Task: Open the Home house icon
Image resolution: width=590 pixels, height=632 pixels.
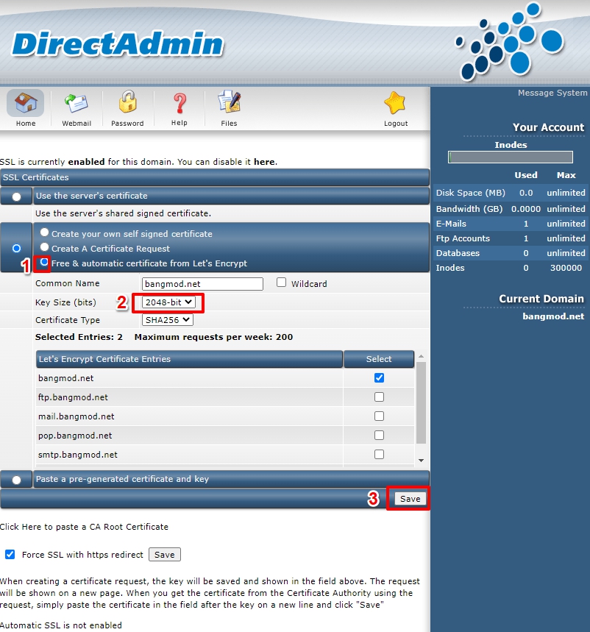Action: pyautogui.click(x=26, y=103)
